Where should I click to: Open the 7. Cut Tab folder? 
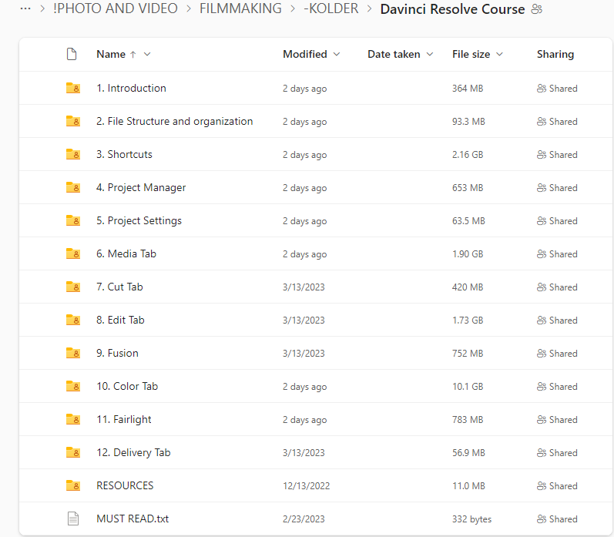click(119, 287)
